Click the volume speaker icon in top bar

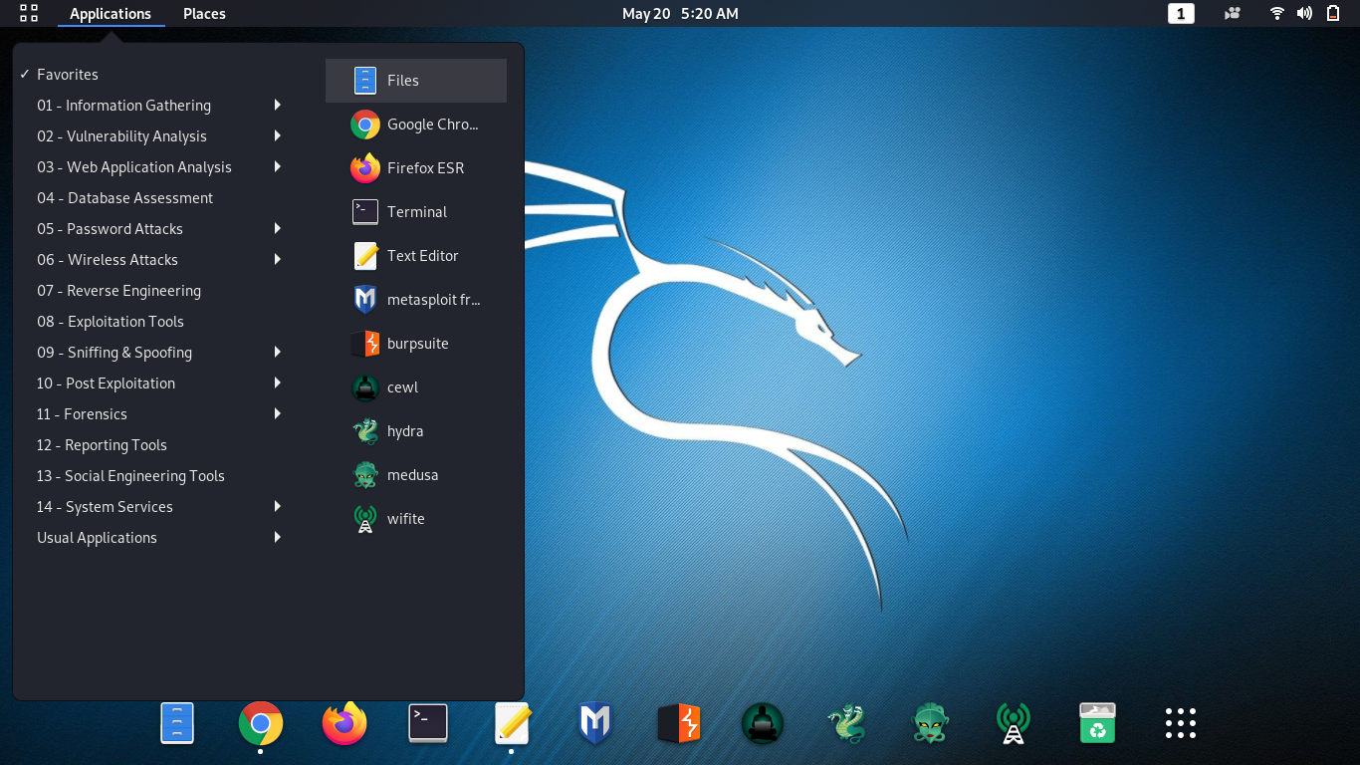click(x=1304, y=13)
